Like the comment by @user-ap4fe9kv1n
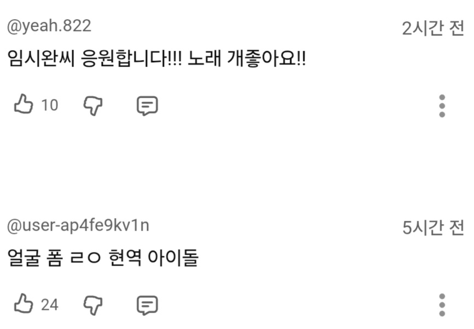 [x=23, y=304]
